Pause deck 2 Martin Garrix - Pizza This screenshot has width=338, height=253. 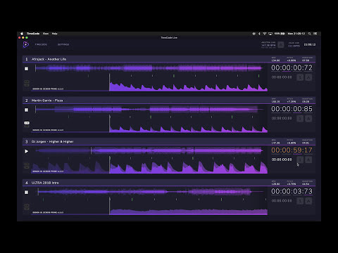[x=27, y=110]
